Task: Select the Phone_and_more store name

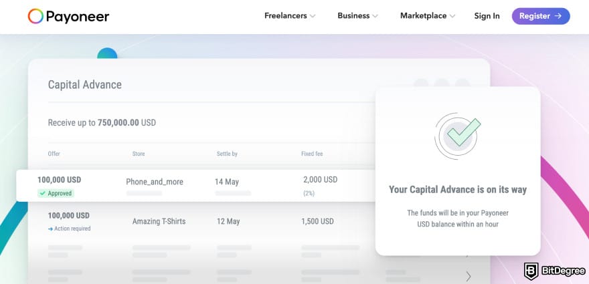Action: [155, 182]
